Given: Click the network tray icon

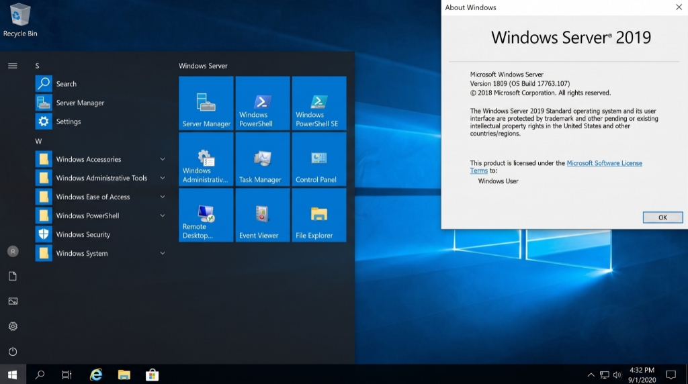Looking at the screenshot, I should coord(605,375).
